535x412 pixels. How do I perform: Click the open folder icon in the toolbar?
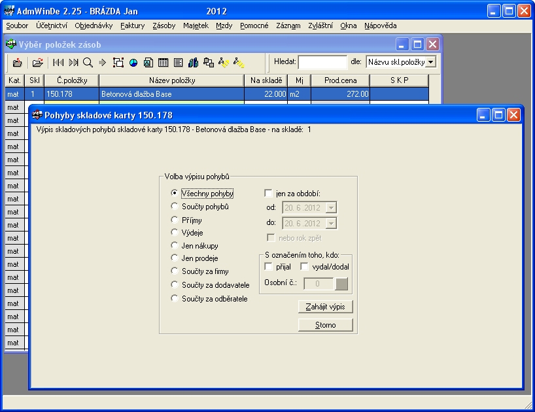coord(37,62)
